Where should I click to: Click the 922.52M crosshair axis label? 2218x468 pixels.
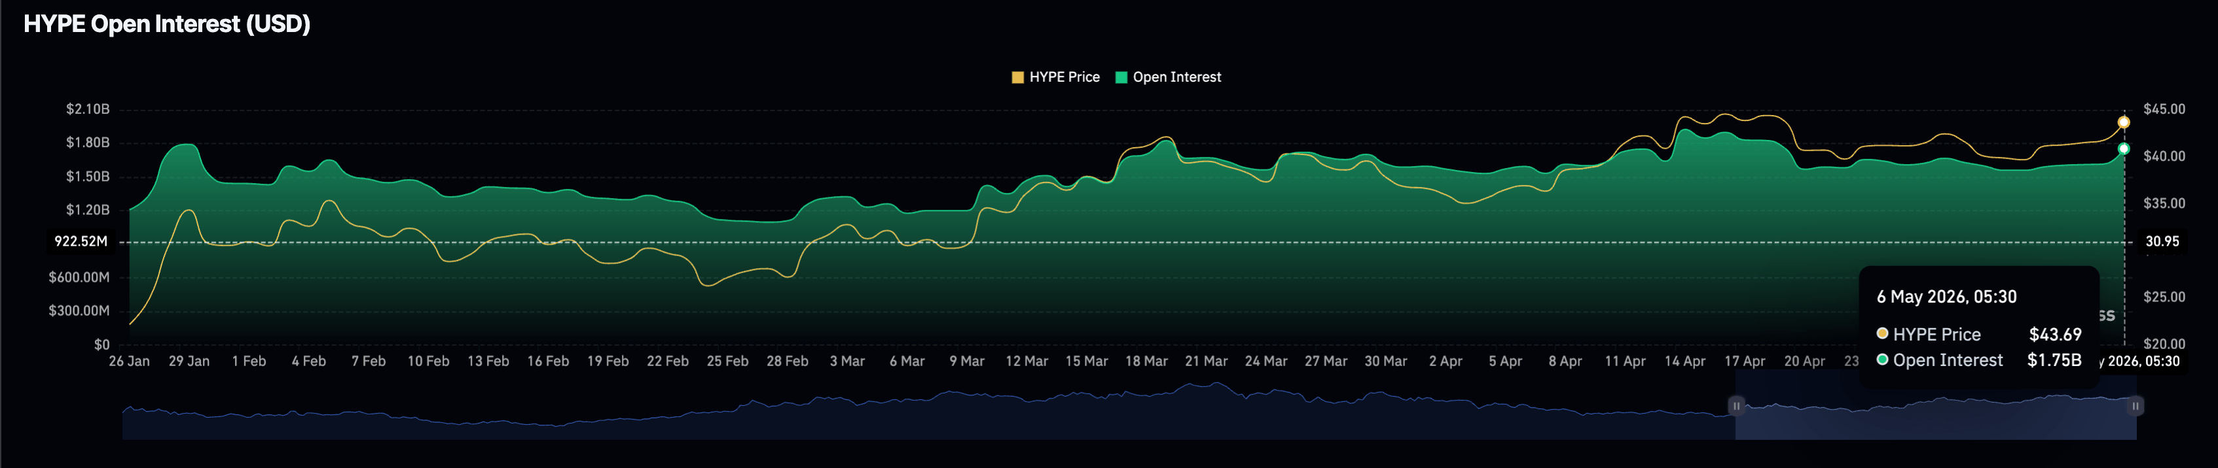point(81,242)
